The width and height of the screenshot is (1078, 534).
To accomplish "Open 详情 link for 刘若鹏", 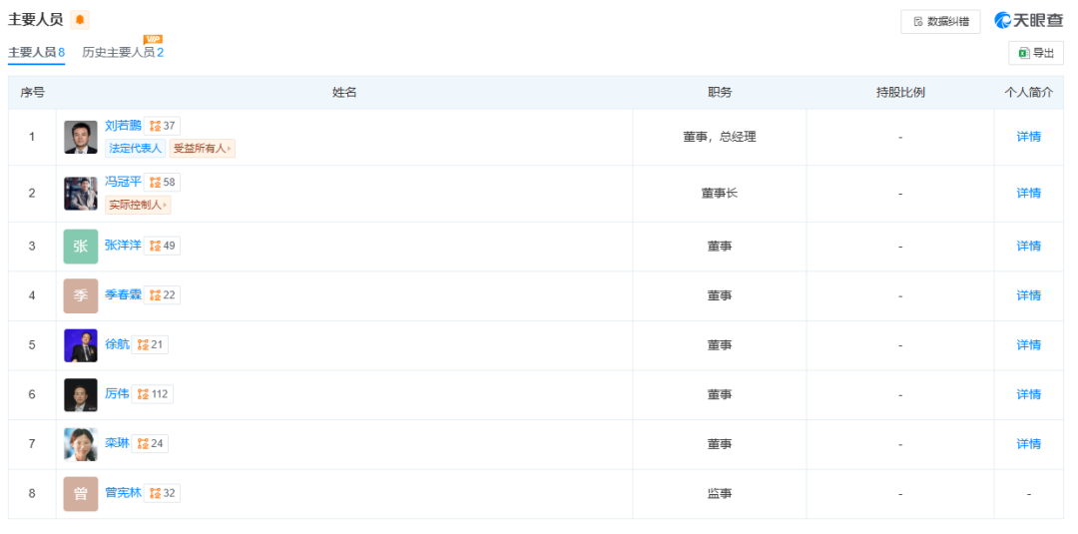I will [1028, 137].
